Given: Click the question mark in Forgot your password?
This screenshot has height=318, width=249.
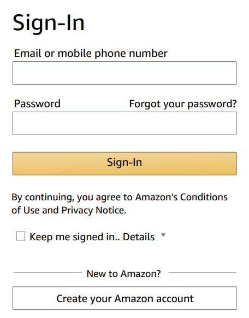Looking at the screenshot, I should tap(234, 103).
